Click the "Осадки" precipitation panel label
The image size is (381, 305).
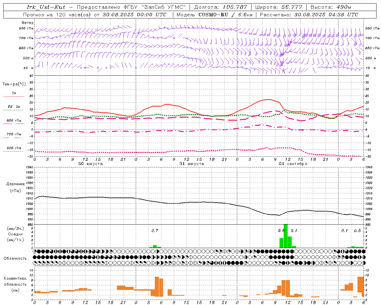click(15, 234)
